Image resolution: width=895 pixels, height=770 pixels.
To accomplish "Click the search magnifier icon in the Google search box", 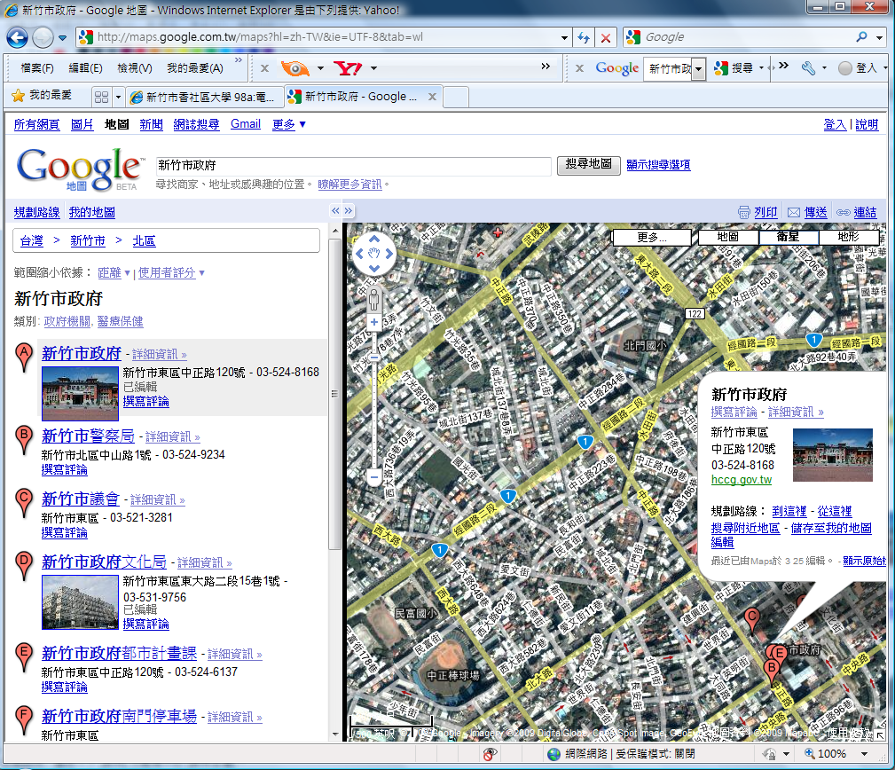I will point(862,37).
